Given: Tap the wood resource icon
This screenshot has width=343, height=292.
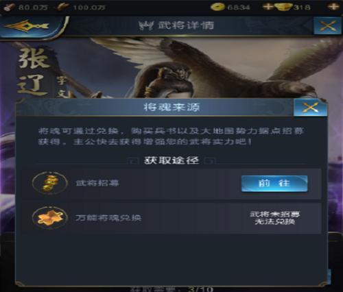Looking at the screenshot, I should pos(10,8).
